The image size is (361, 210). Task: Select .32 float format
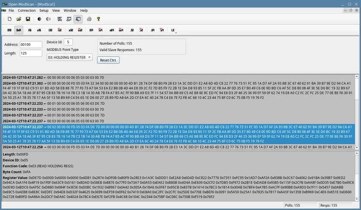point(132,30)
